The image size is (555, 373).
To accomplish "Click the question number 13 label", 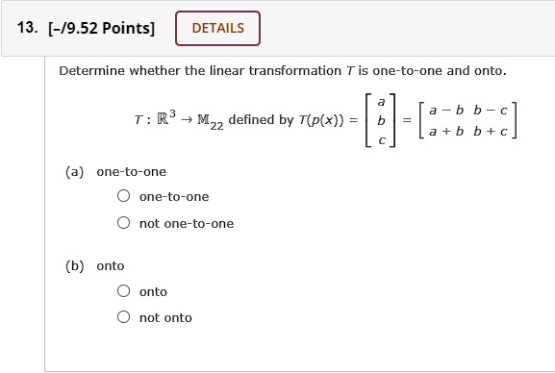I will tap(27, 28).
